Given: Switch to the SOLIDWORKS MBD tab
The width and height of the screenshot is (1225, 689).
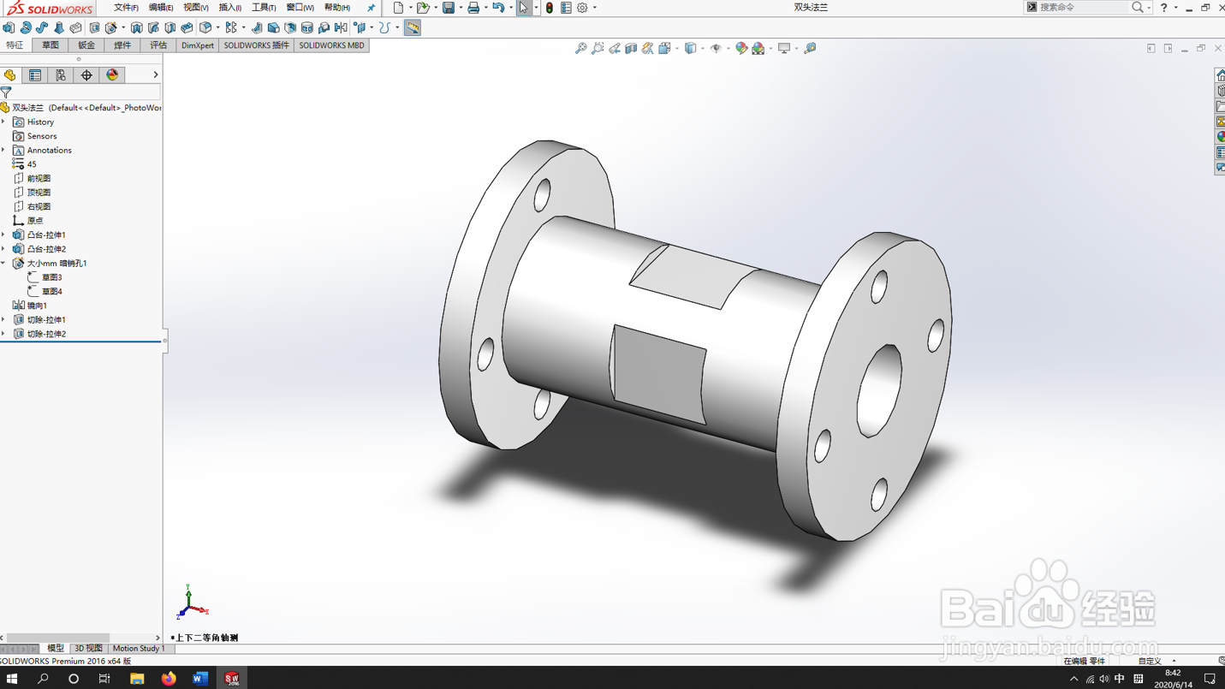Looking at the screenshot, I should (x=331, y=45).
